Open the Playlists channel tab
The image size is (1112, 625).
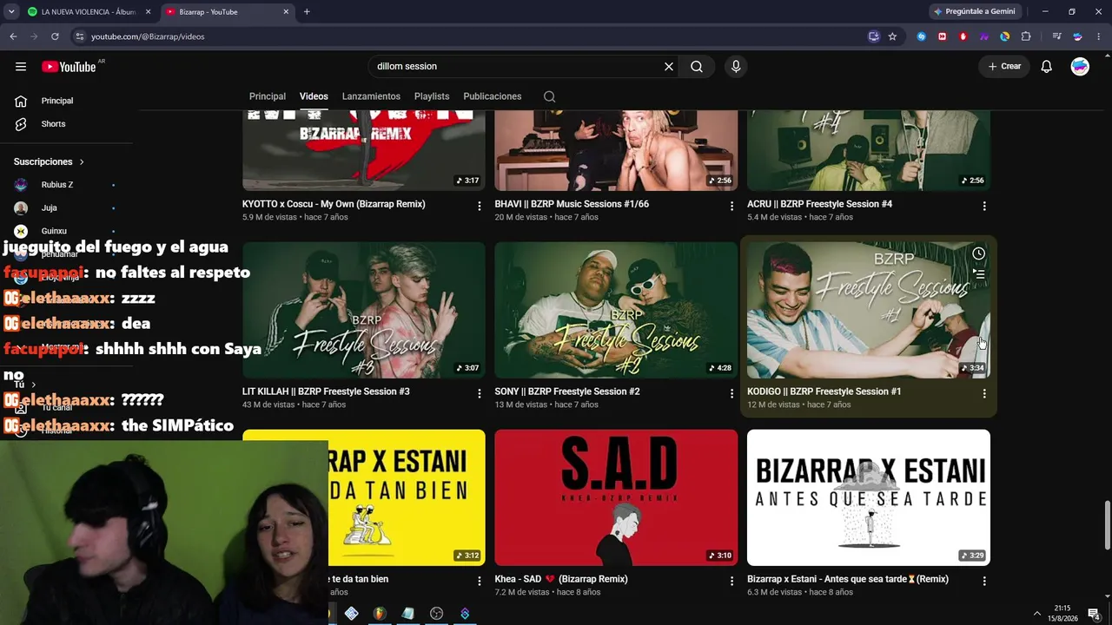point(432,96)
